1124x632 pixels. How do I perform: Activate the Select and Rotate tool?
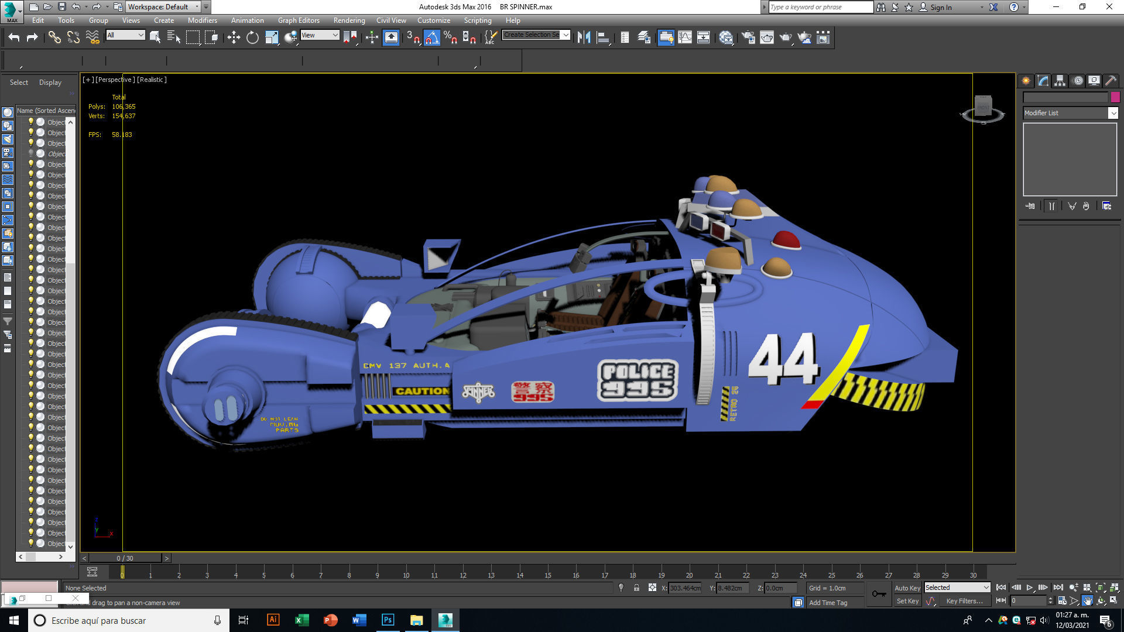(252, 37)
